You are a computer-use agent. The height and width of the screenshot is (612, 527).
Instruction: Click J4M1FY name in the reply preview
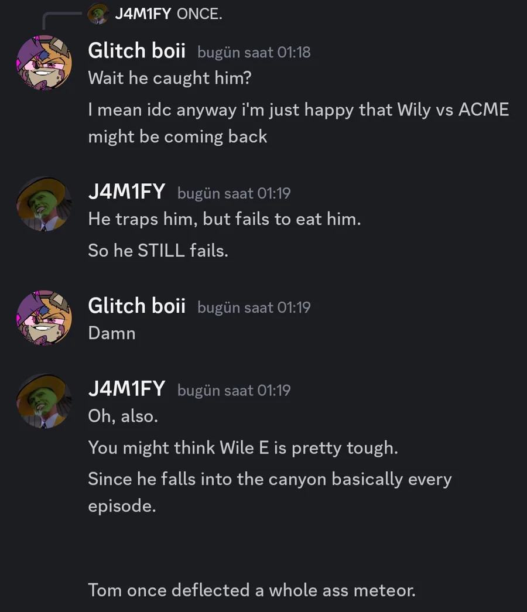[143, 14]
